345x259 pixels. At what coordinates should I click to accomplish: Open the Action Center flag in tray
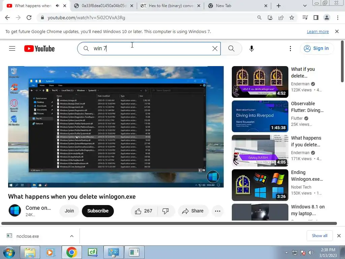pos(303,253)
